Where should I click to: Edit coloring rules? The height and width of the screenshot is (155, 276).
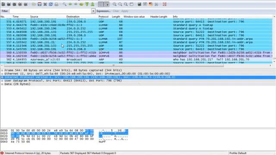click(151, 4)
